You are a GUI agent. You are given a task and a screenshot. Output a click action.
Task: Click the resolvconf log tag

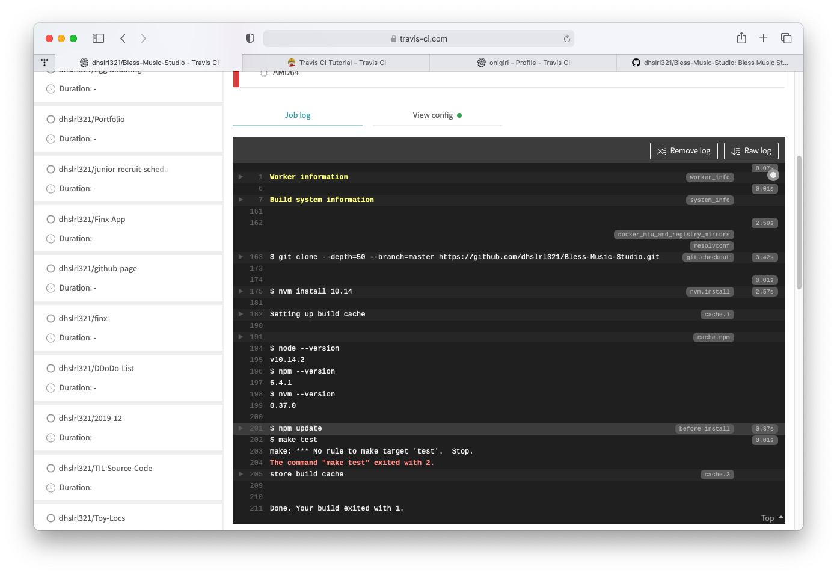pyautogui.click(x=711, y=246)
